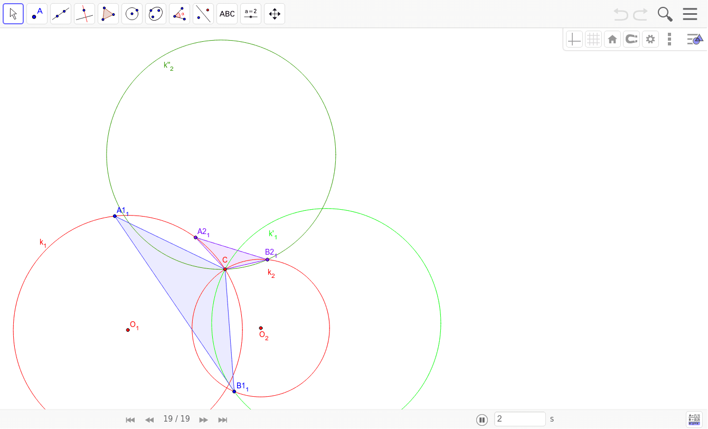Click point A2₁ in purple
The image size is (708, 429).
coord(195,238)
